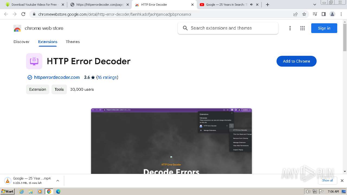Image resolution: width=347 pixels, height=195 pixels.
Task: Click Show all downloads button
Action: 327,180
